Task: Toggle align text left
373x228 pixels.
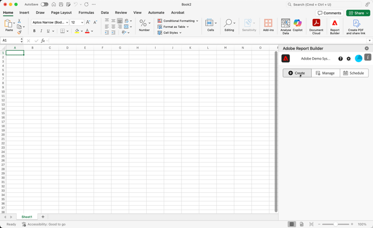Action: pyautogui.click(x=107, y=27)
